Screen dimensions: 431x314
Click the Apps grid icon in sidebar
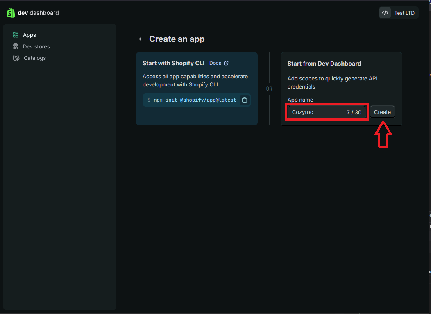pyautogui.click(x=16, y=35)
